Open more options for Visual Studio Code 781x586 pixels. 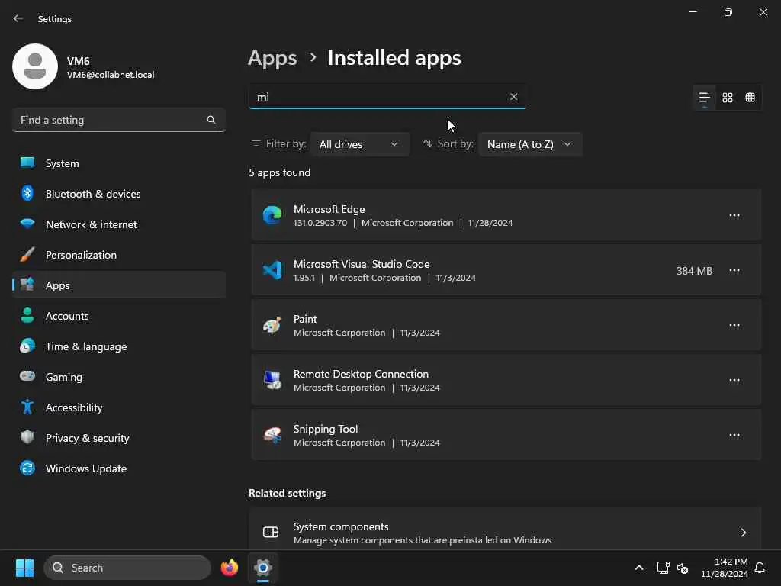pos(734,271)
